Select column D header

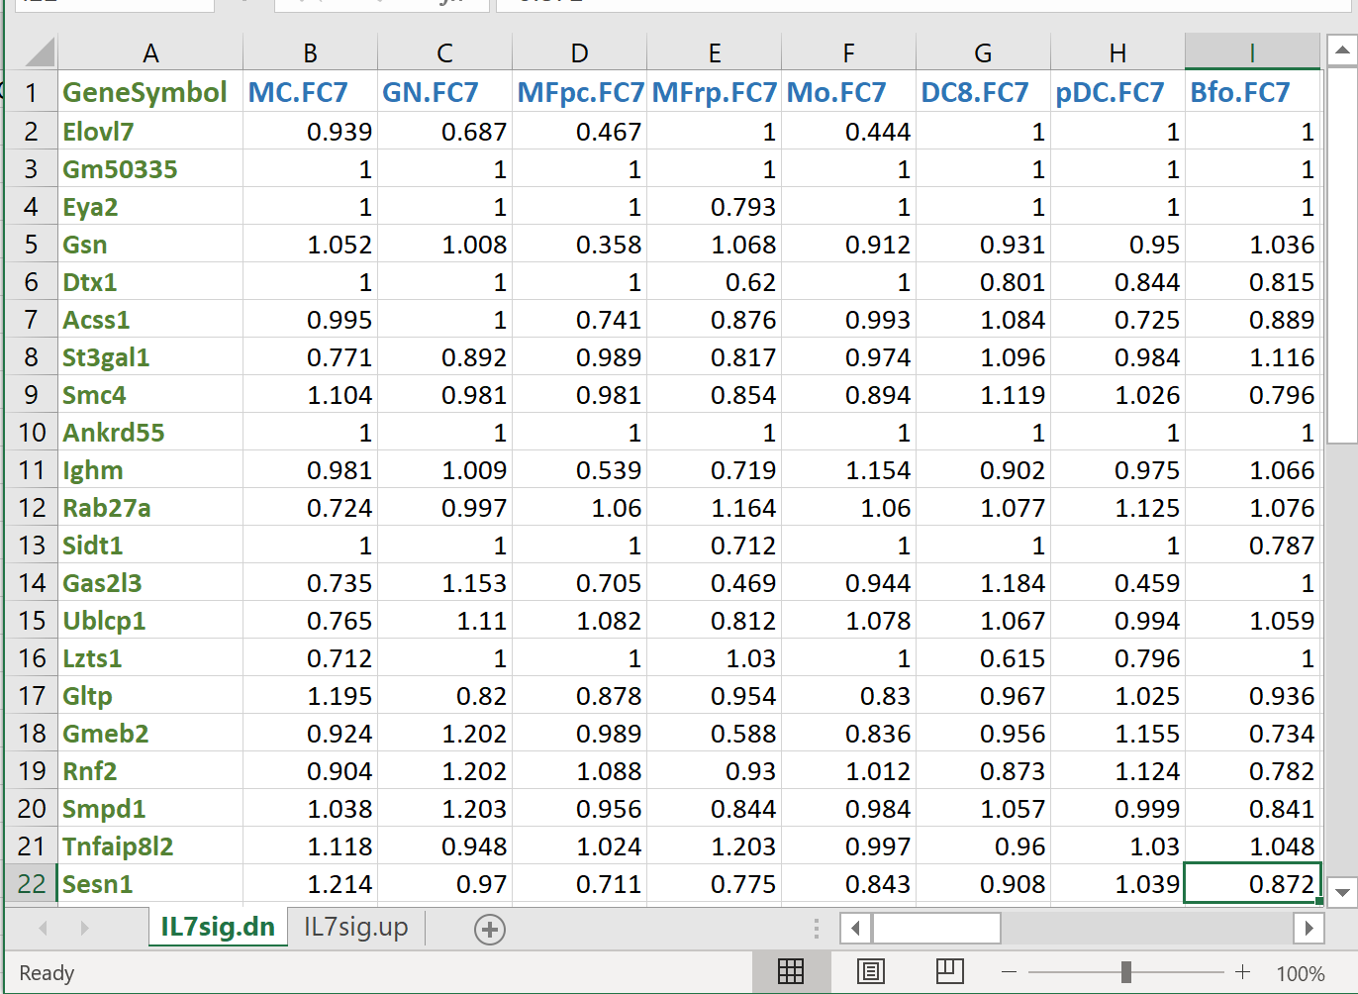579,52
